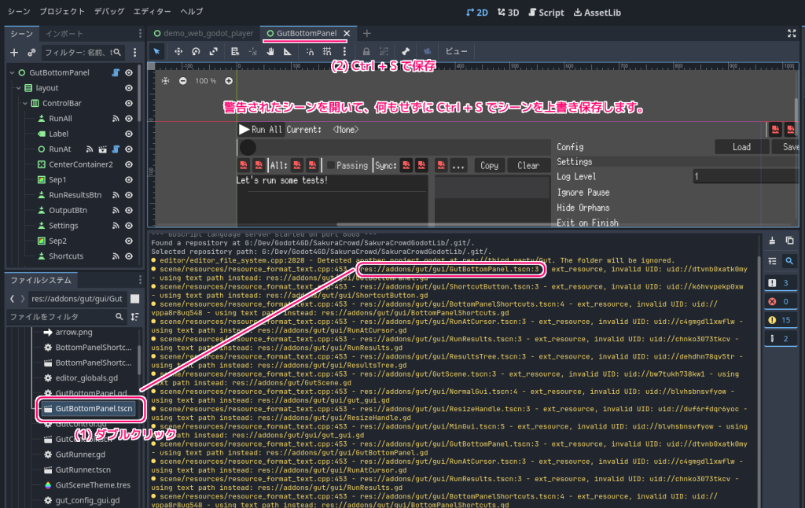Viewport: 805px width, 508px height.
Task: Lock the selected node
Action: [x=366, y=51]
